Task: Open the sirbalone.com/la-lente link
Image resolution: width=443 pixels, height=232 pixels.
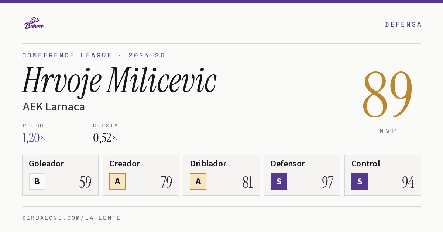Action: tap(72, 218)
